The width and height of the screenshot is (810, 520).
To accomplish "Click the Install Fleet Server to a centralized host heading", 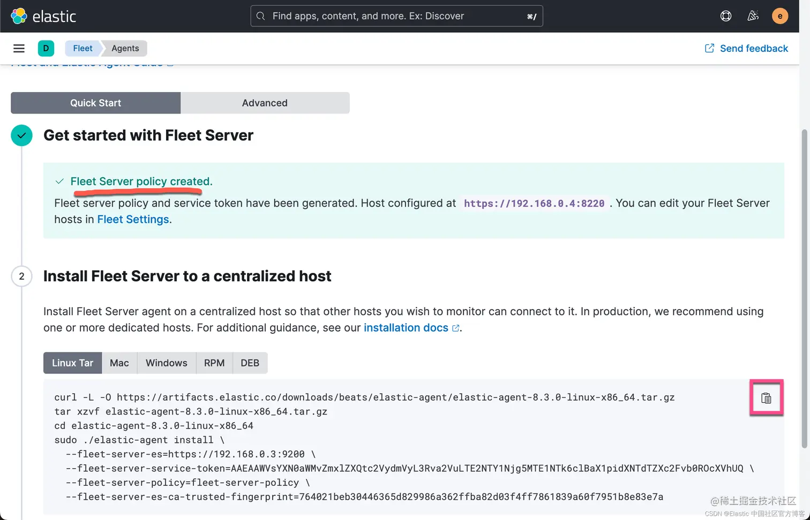I will (x=187, y=276).
